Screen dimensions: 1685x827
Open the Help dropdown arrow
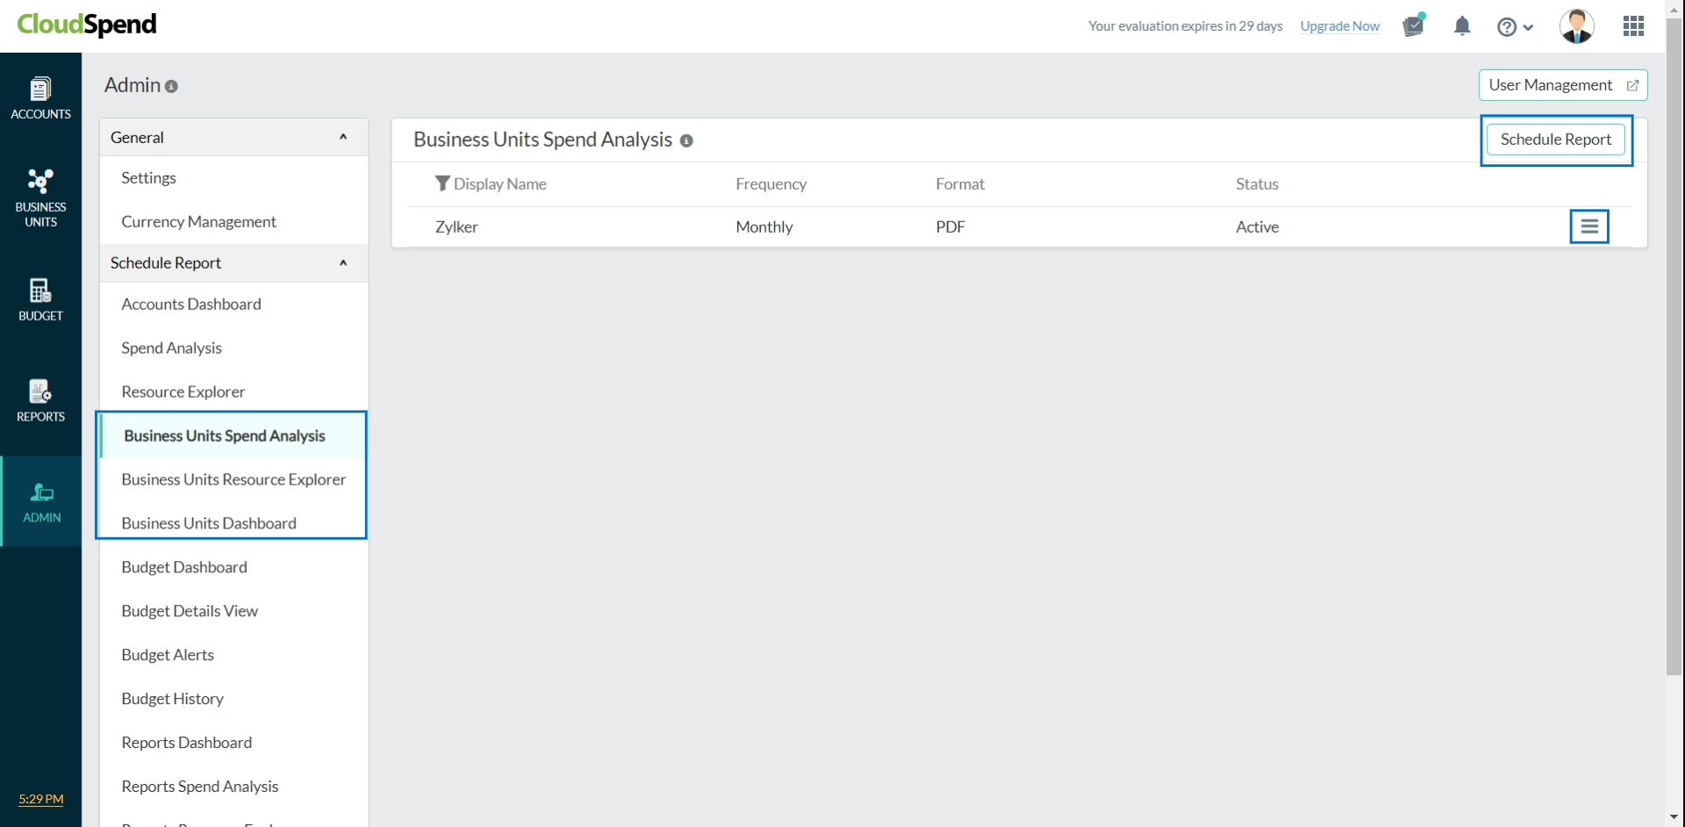point(1530,27)
